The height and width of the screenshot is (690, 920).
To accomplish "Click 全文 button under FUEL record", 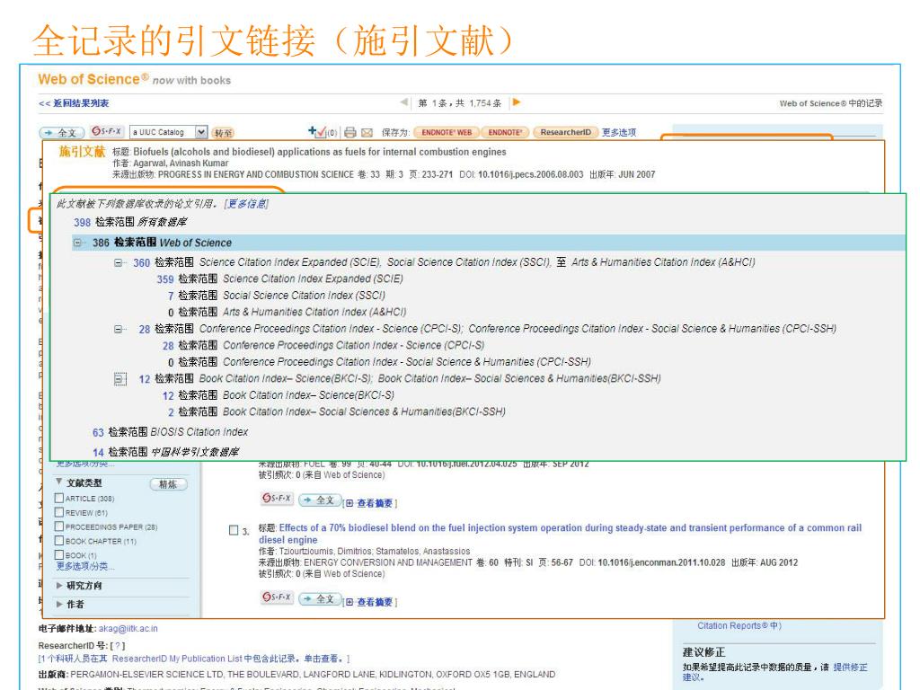I will click(x=321, y=500).
